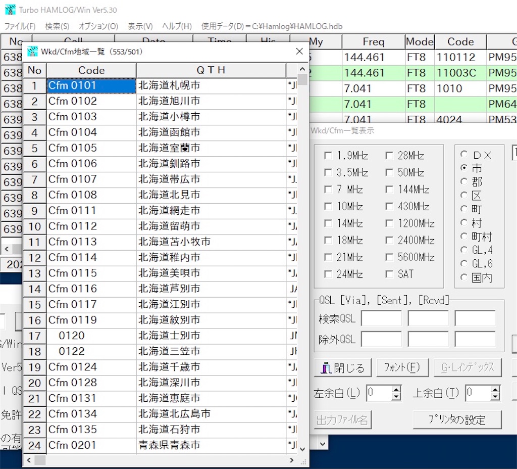Open the ヘルプ(H) menu
This screenshot has width=517, height=469.
click(177, 26)
